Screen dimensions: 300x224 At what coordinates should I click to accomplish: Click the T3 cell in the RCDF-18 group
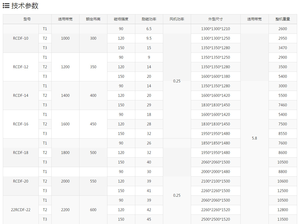point(45,162)
